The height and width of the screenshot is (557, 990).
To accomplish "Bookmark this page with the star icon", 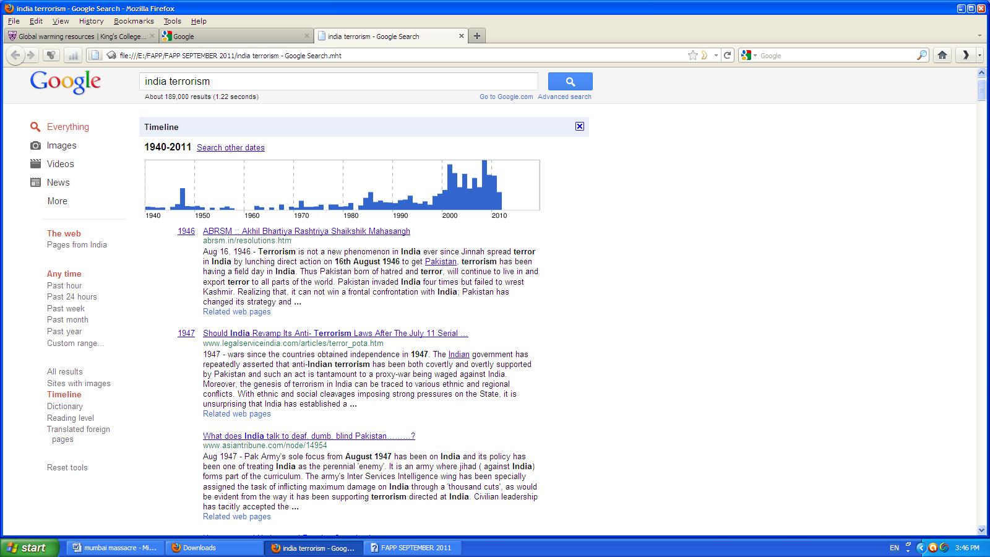I will point(693,55).
